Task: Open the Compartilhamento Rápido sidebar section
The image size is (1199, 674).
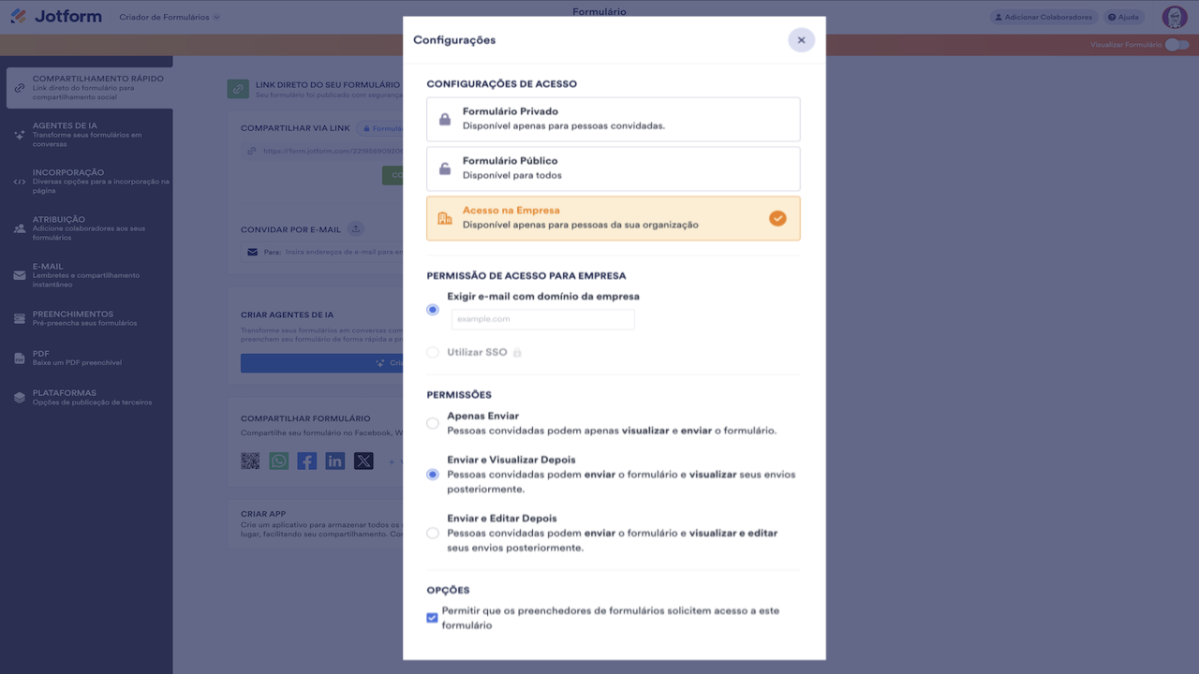Action: pos(89,88)
